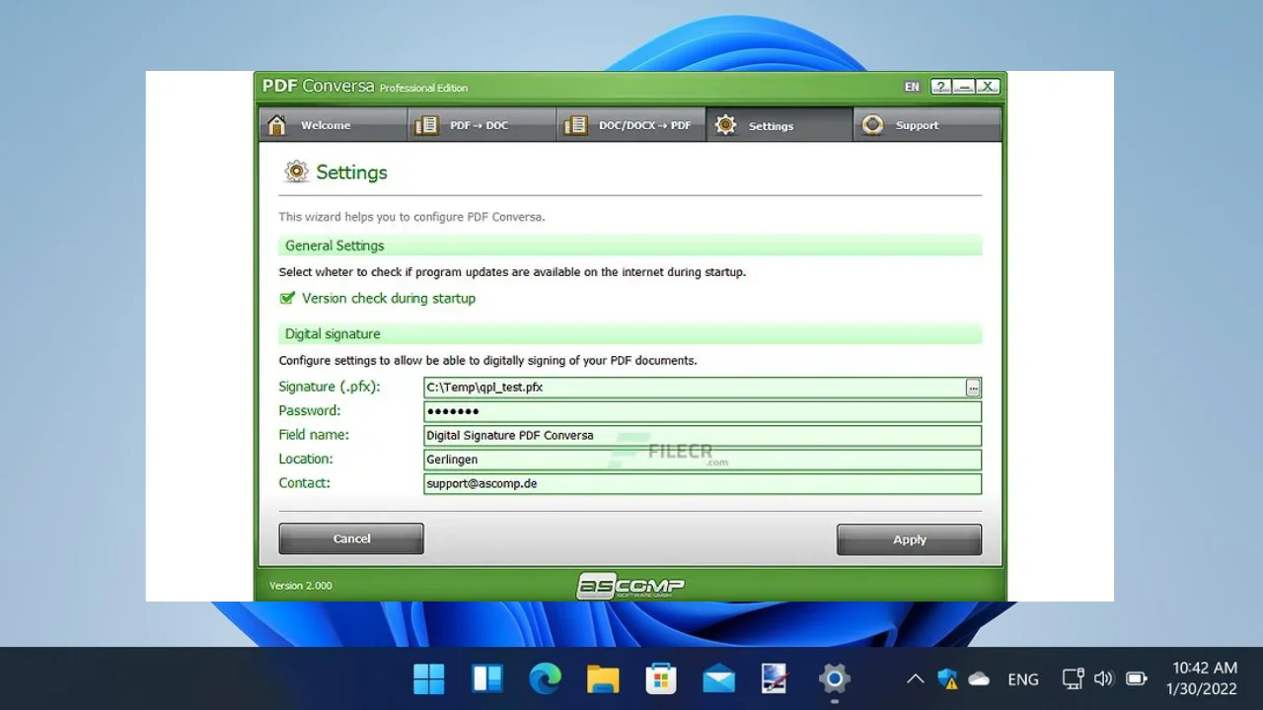Click the Apply button

[x=909, y=539]
